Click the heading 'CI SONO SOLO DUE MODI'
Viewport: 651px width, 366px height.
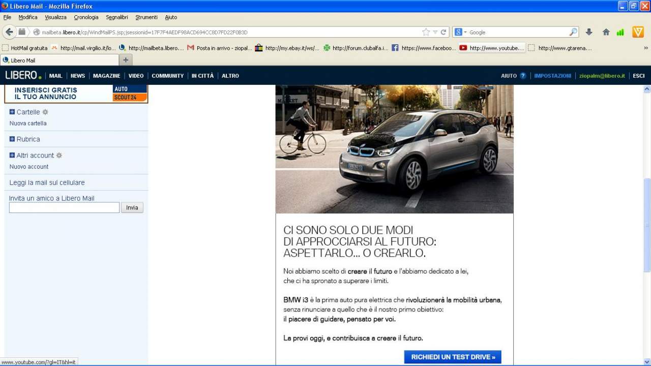(348, 230)
